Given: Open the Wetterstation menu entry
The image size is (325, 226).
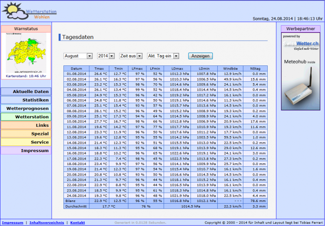Looking at the screenshot, I should coord(26,117).
